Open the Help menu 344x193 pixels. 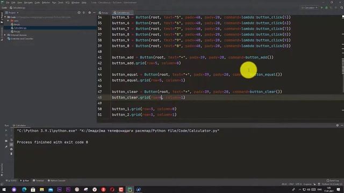pyautogui.click(x=84, y=3)
